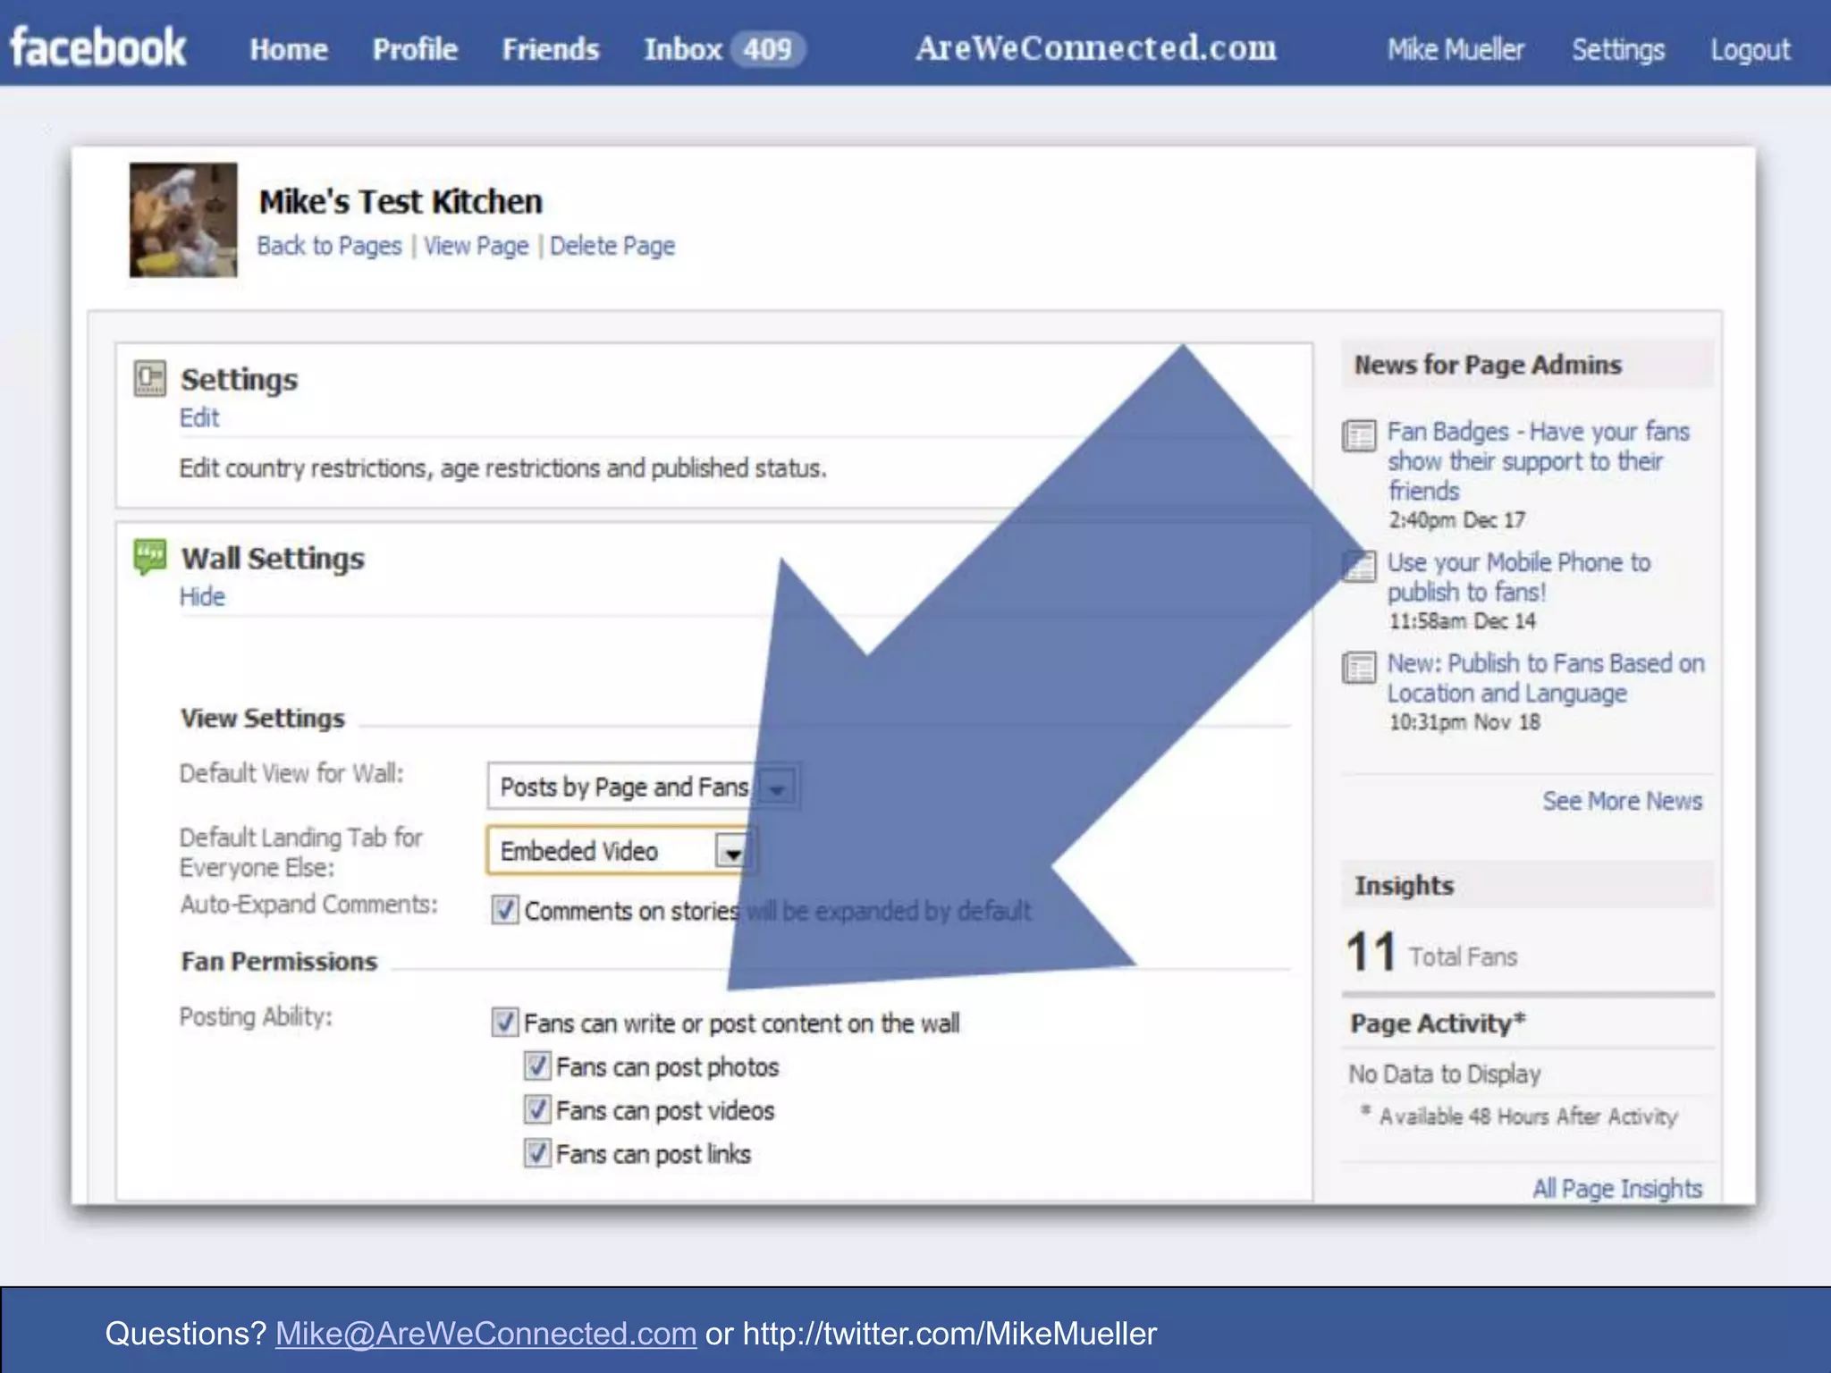
Task: Click the green Wall Settings speech icon
Action: click(149, 556)
